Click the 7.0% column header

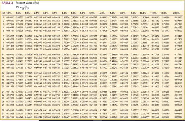tap(112, 13)
